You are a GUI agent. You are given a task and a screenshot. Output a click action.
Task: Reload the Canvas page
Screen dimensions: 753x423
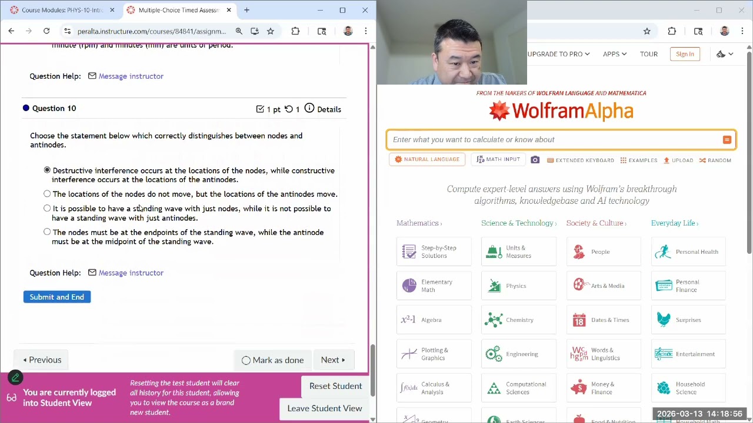point(46,31)
